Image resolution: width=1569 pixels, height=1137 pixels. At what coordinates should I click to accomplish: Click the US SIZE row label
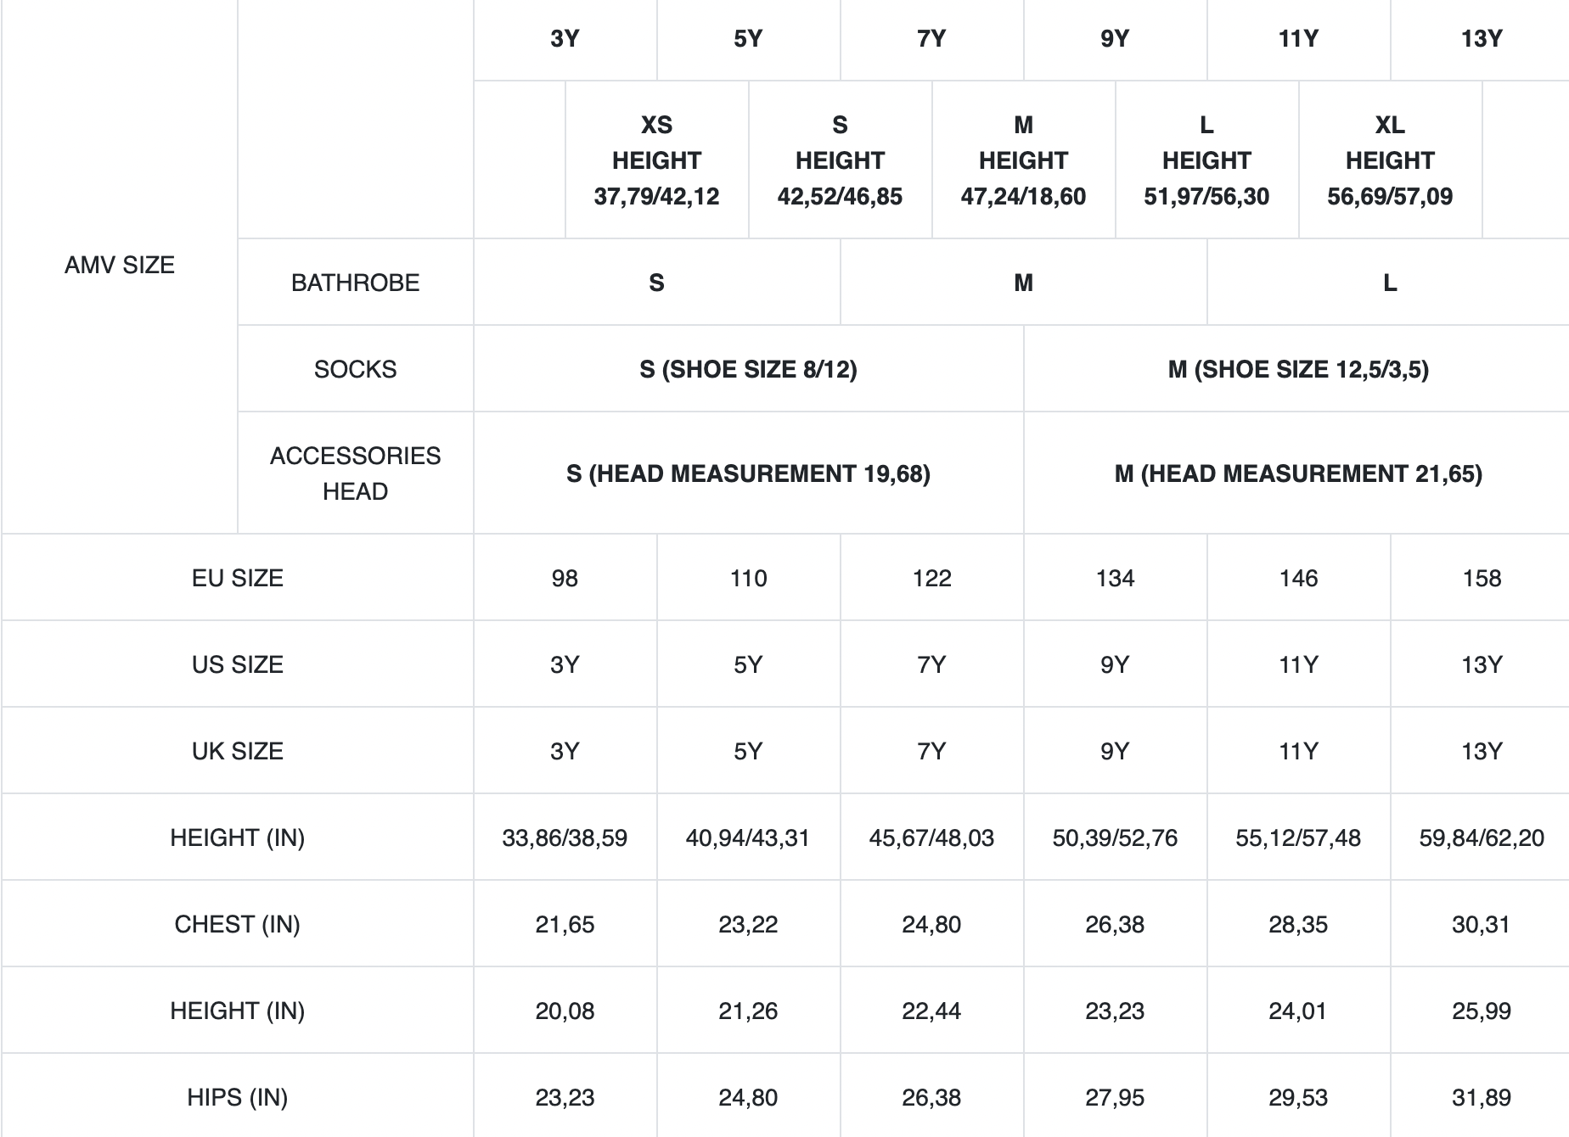pos(237,664)
